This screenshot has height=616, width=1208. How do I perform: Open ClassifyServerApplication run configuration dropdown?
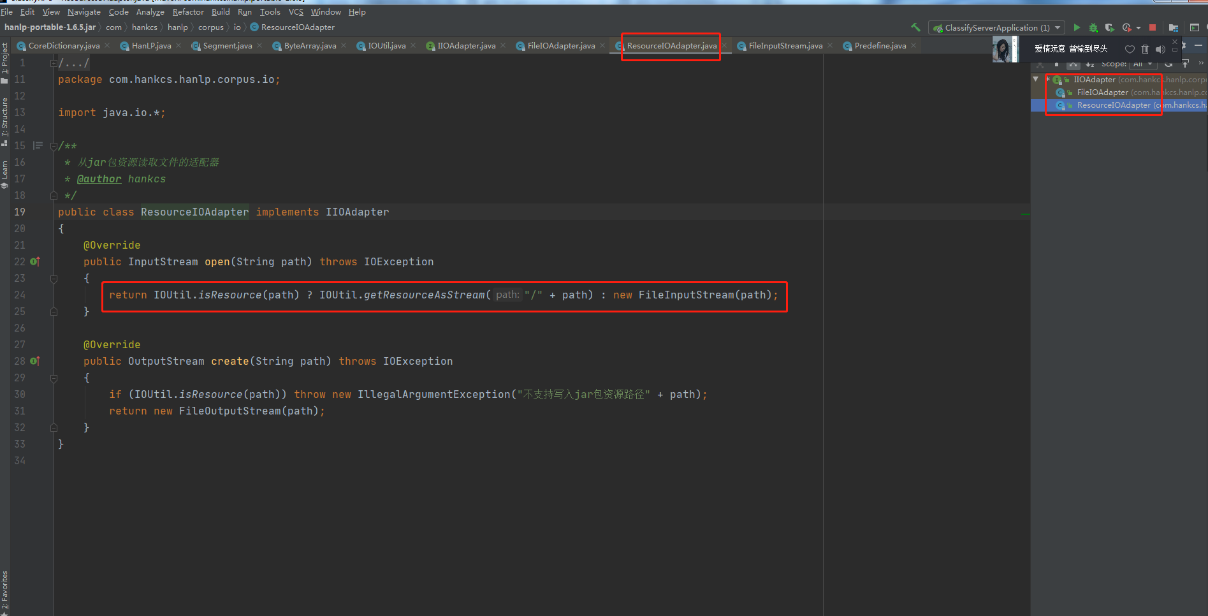click(997, 27)
